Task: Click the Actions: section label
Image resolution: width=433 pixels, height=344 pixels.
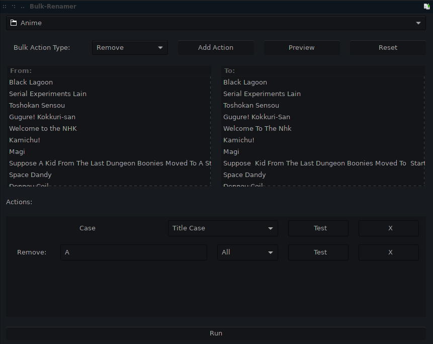Action: 19,202
